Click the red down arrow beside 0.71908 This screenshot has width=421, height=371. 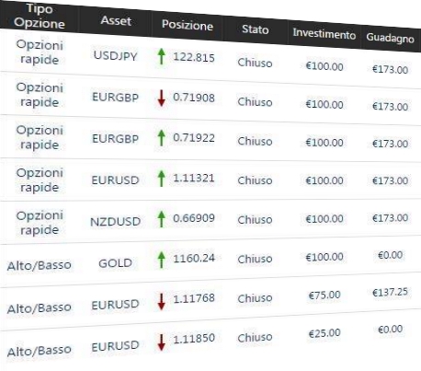click(x=161, y=99)
